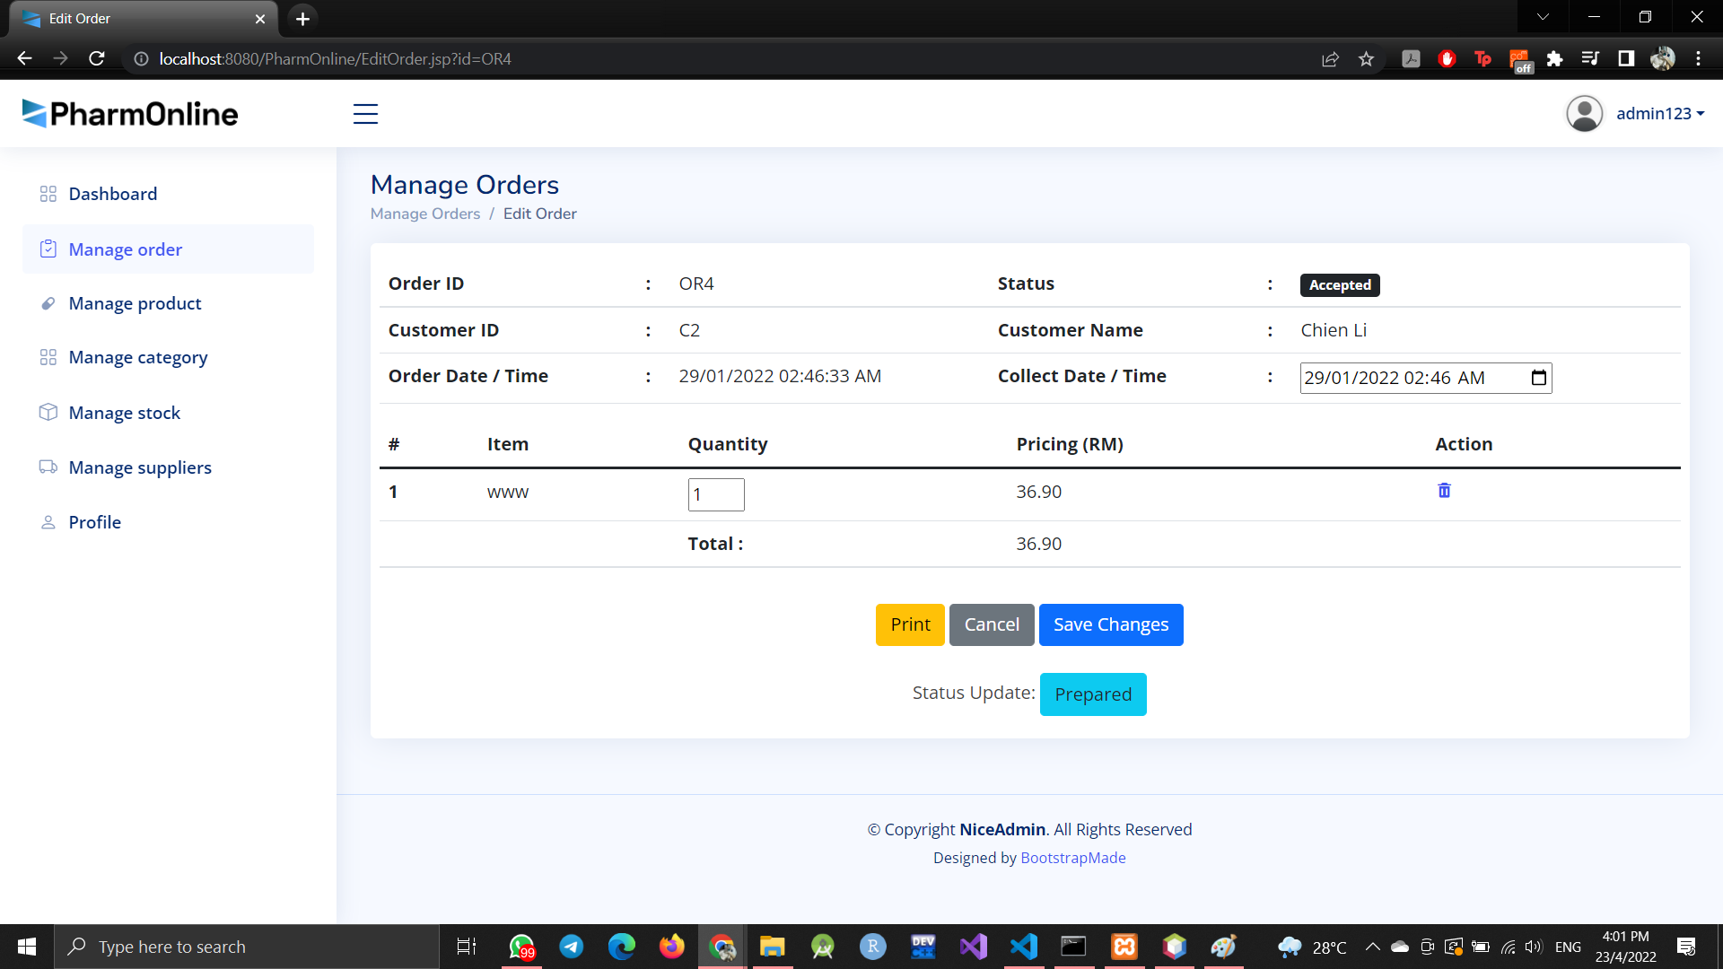Open the notification center icon
The height and width of the screenshot is (969, 1723).
[x=1686, y=947]
